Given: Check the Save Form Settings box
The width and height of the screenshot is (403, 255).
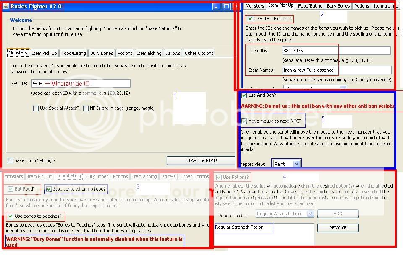Looking at the screenshot, I should (x=10, y=160).
